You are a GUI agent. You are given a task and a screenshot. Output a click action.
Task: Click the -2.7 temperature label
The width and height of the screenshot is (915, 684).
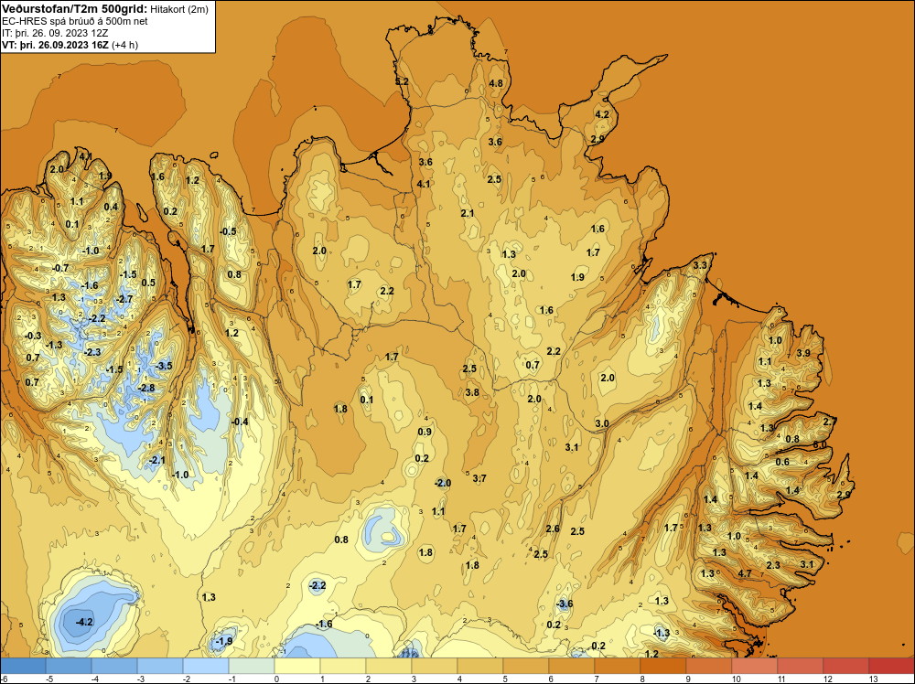[124, 299]
